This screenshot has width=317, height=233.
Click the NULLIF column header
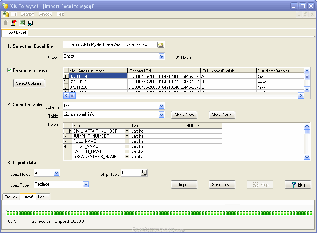click(x=203, y=126)
